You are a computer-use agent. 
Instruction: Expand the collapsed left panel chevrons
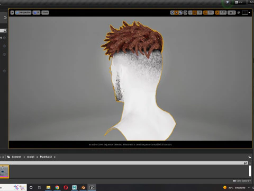[5, 18]
